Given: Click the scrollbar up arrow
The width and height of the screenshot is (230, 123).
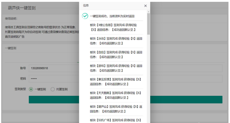Looking at the screenshot, I should [x=148, y=12].
